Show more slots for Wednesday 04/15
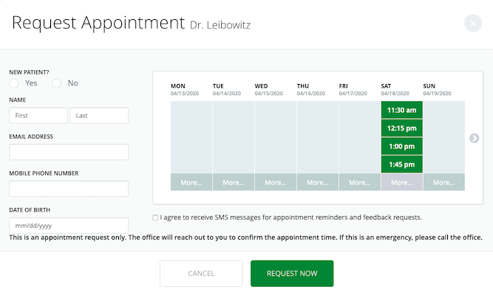 (x=276, y=182)
